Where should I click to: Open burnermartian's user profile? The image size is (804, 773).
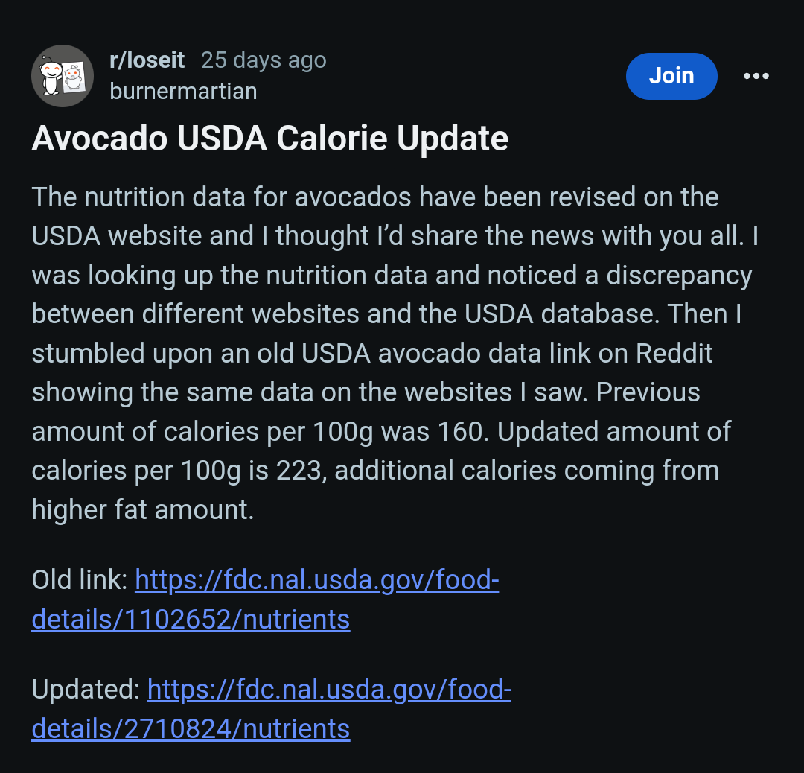click(x=183, y=92)
